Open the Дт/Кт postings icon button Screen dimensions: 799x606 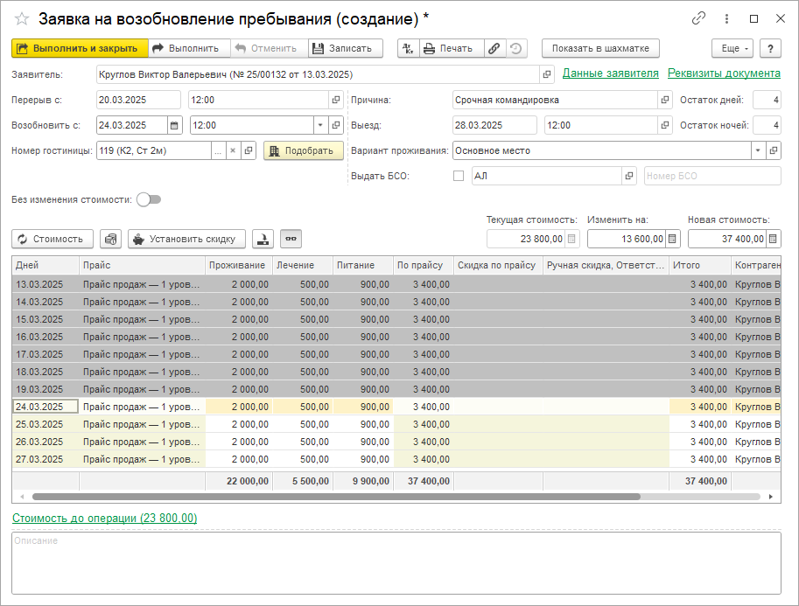pyautogui.click(x=409, y=49)
